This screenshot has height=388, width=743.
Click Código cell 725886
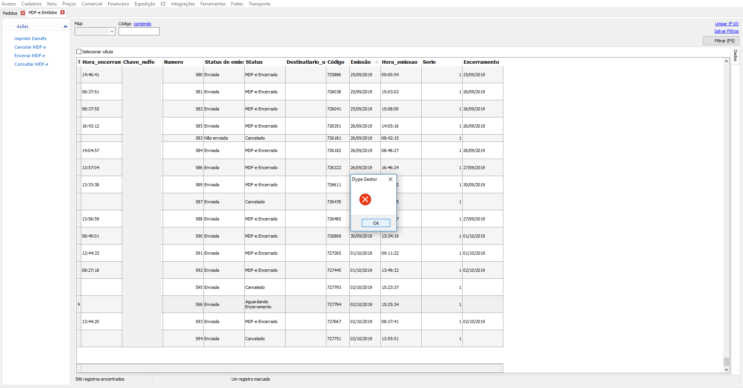[338, 75]
